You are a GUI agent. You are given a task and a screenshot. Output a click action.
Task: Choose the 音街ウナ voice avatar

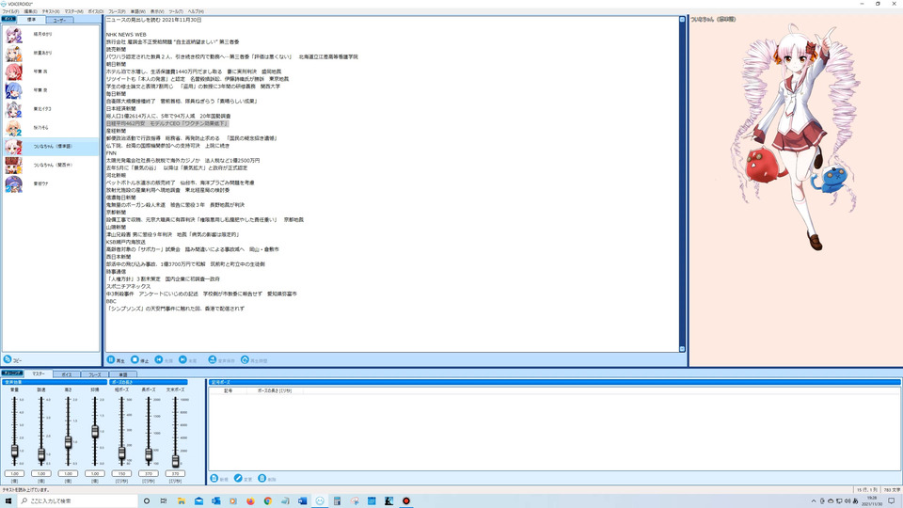(14, 183)
